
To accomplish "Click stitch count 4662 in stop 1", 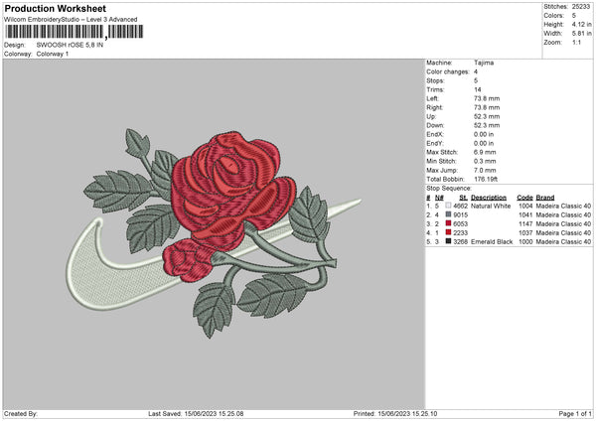I will point(460,206).
